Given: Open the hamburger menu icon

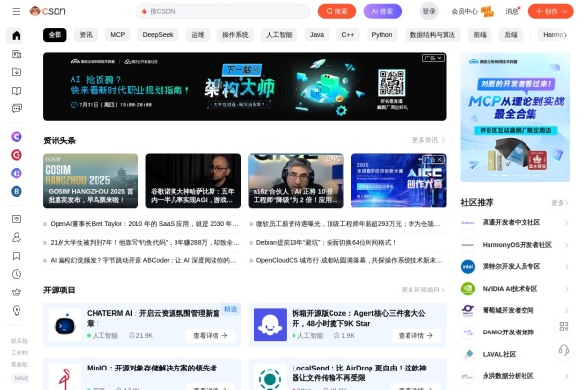Looking at the screenshot, I should tap(16, 11).
